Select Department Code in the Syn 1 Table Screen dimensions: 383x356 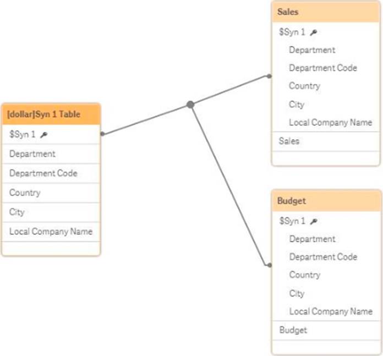click(x=43, y=173)
